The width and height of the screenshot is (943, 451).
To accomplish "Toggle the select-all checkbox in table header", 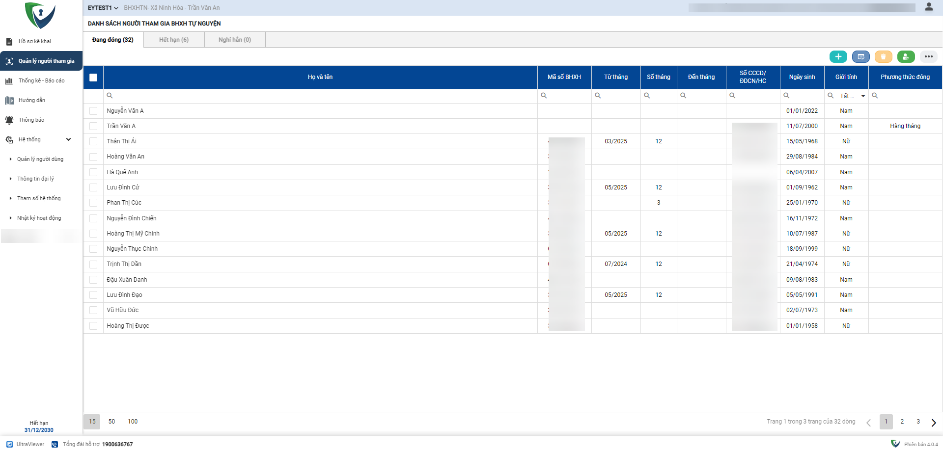I will coord(93,77).
